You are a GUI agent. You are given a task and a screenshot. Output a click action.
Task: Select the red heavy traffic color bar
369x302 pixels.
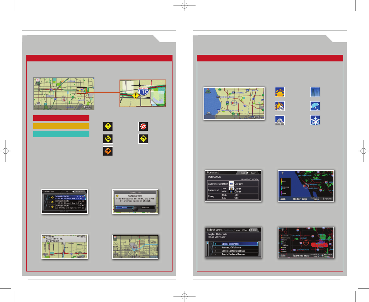point(61,118)
